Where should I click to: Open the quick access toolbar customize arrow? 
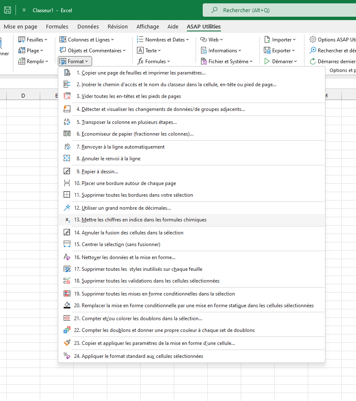[24, 10]
